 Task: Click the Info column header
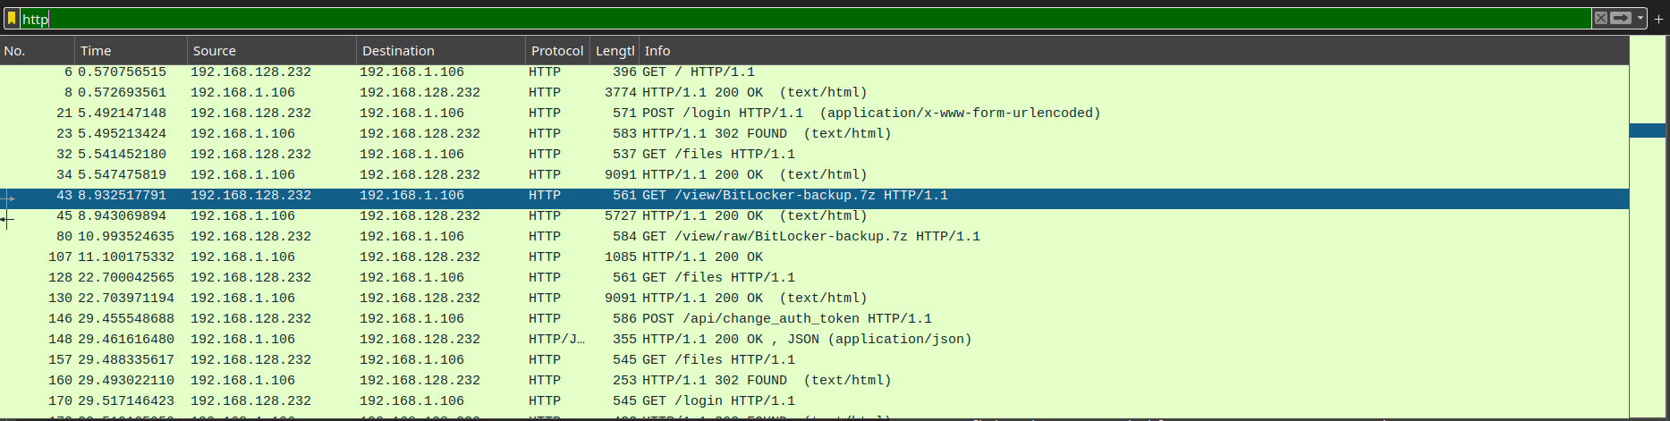click(x=1073, y=51)
